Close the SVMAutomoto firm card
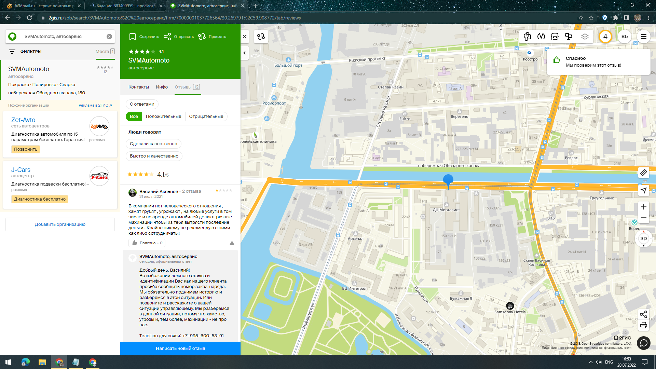The image size is (656, 369). pyautogui.click(x=245, y=37)
